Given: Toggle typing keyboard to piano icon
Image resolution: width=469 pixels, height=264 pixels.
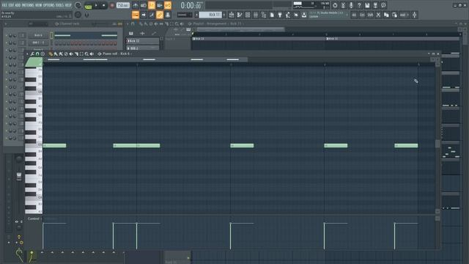Looking at the screenshot, I should (x=135, y=15).
